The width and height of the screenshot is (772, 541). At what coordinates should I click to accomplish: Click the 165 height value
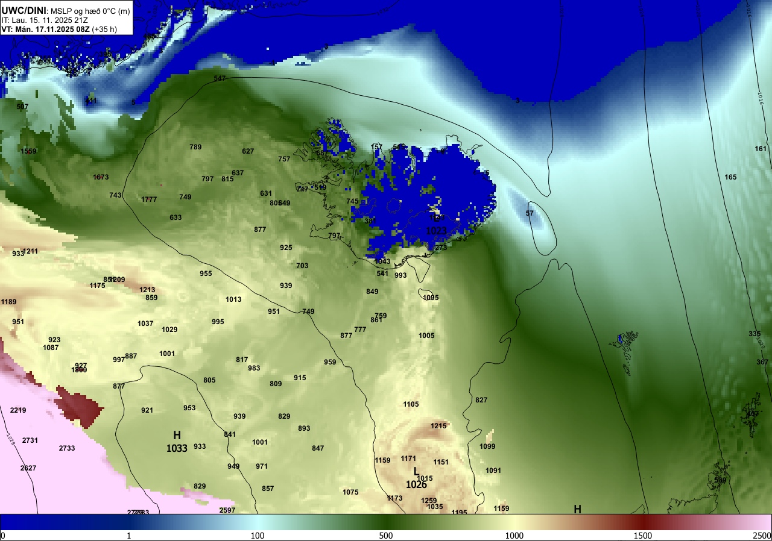[x=730, y=177]
